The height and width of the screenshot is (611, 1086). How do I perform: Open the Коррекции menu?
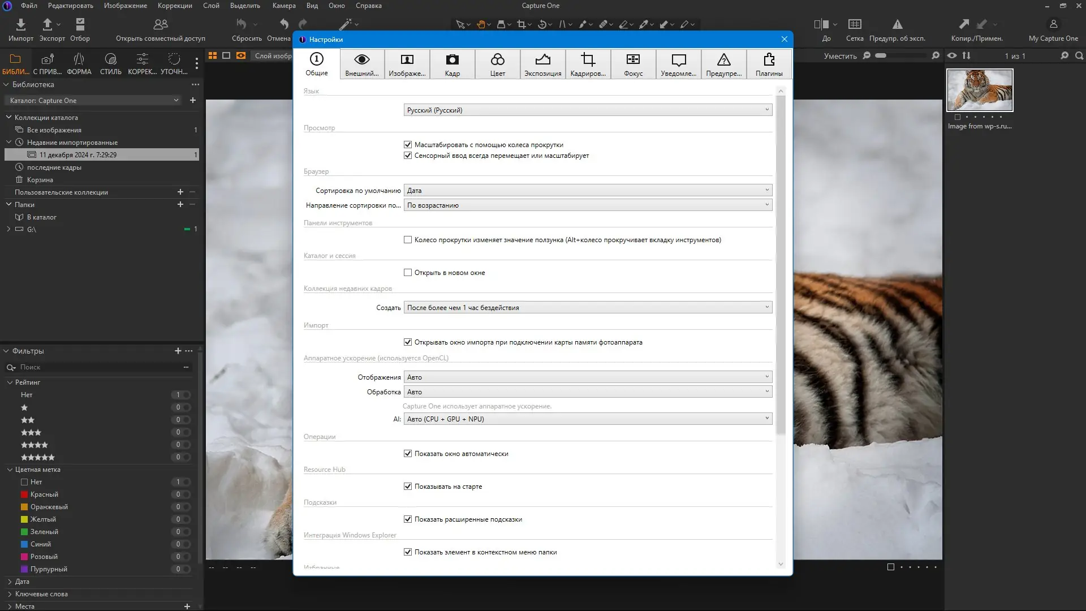coord(175,6)
